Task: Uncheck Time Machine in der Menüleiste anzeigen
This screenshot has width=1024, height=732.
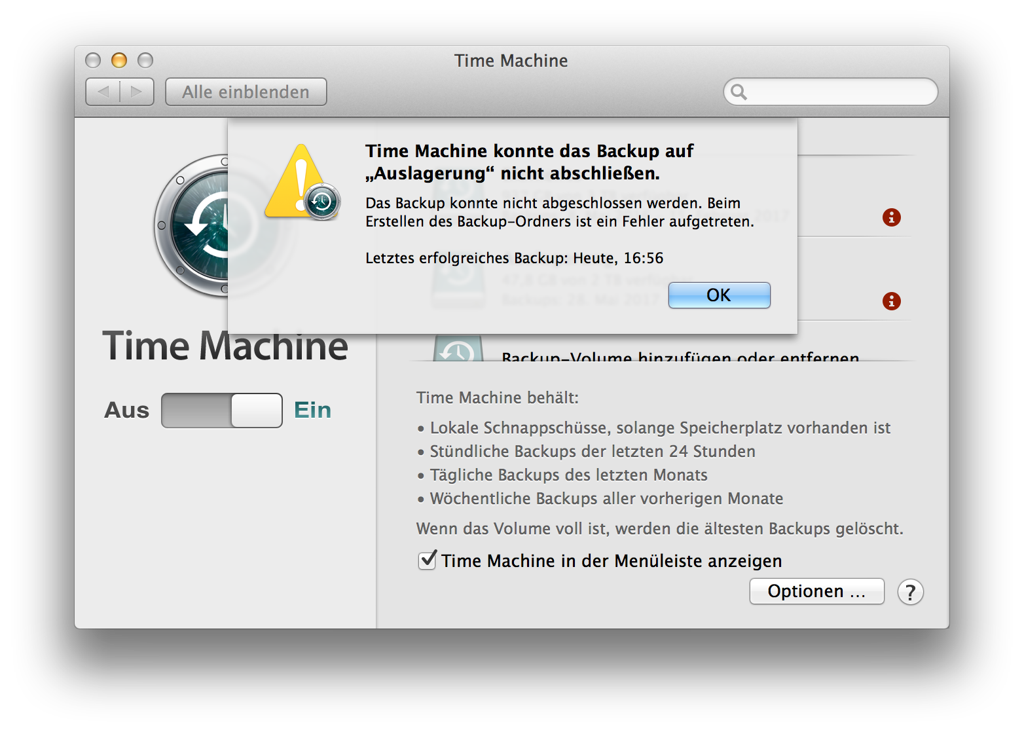Action: click(427, 560)
